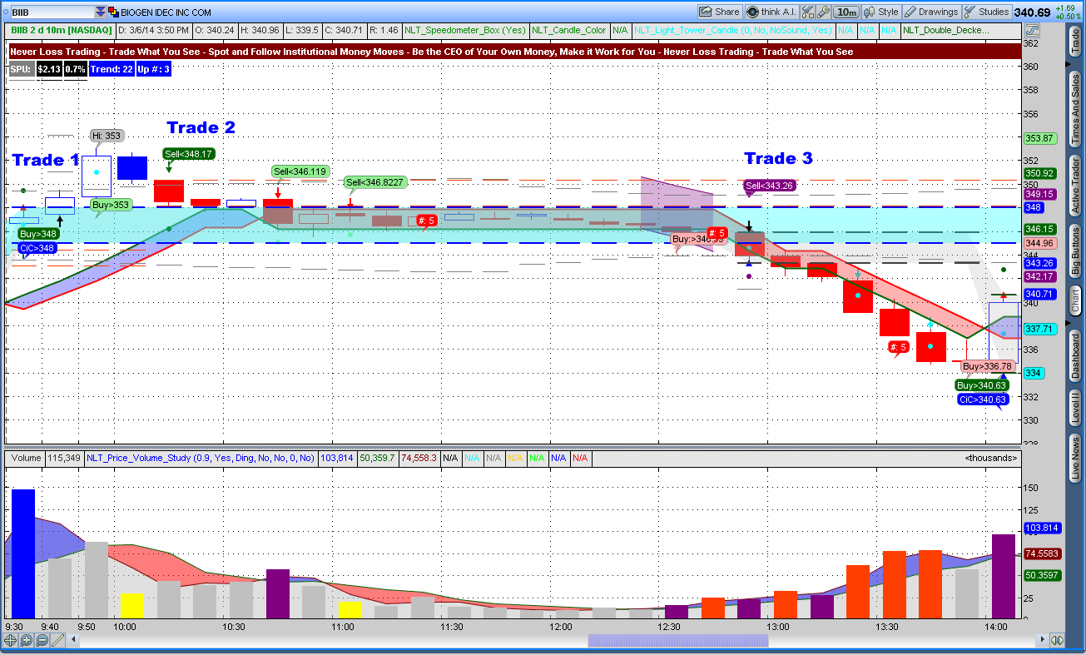Screen dimensions: 1086x655
Task: Toggle the 10m timeframe button
Action: (846, 12)
